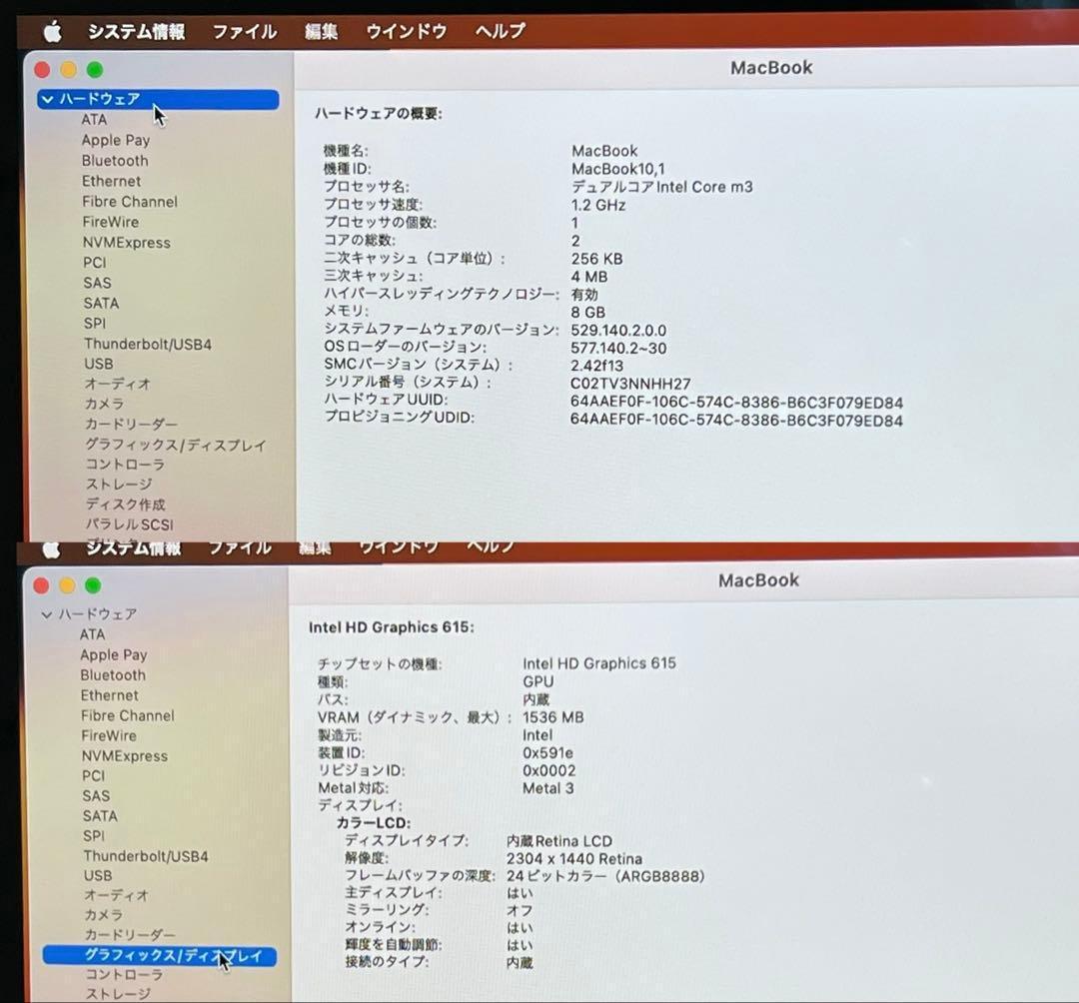The height and width of the screenshot is (1003, 1079).
Task: Open the ヘルプ menu in the top menu bar
Action: (500, 32)
